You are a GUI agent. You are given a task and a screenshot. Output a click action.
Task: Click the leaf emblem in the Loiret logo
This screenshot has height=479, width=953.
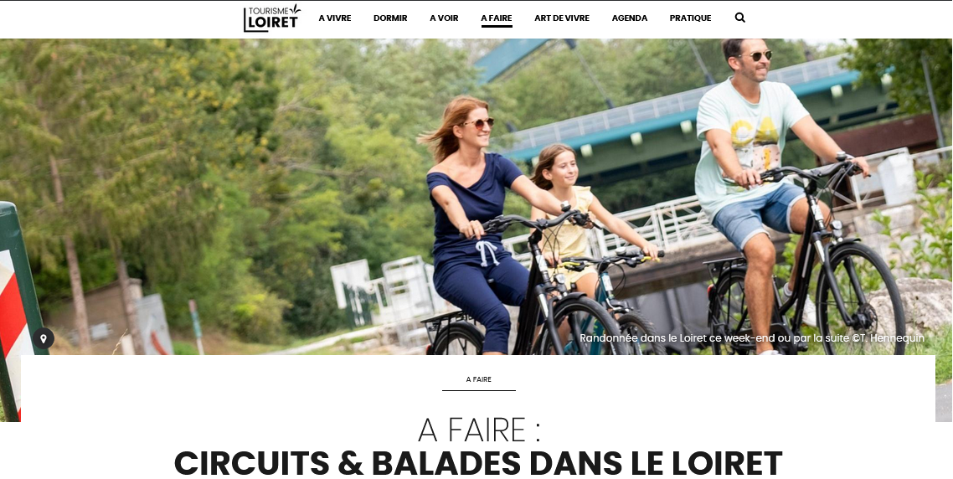[294, 10]
